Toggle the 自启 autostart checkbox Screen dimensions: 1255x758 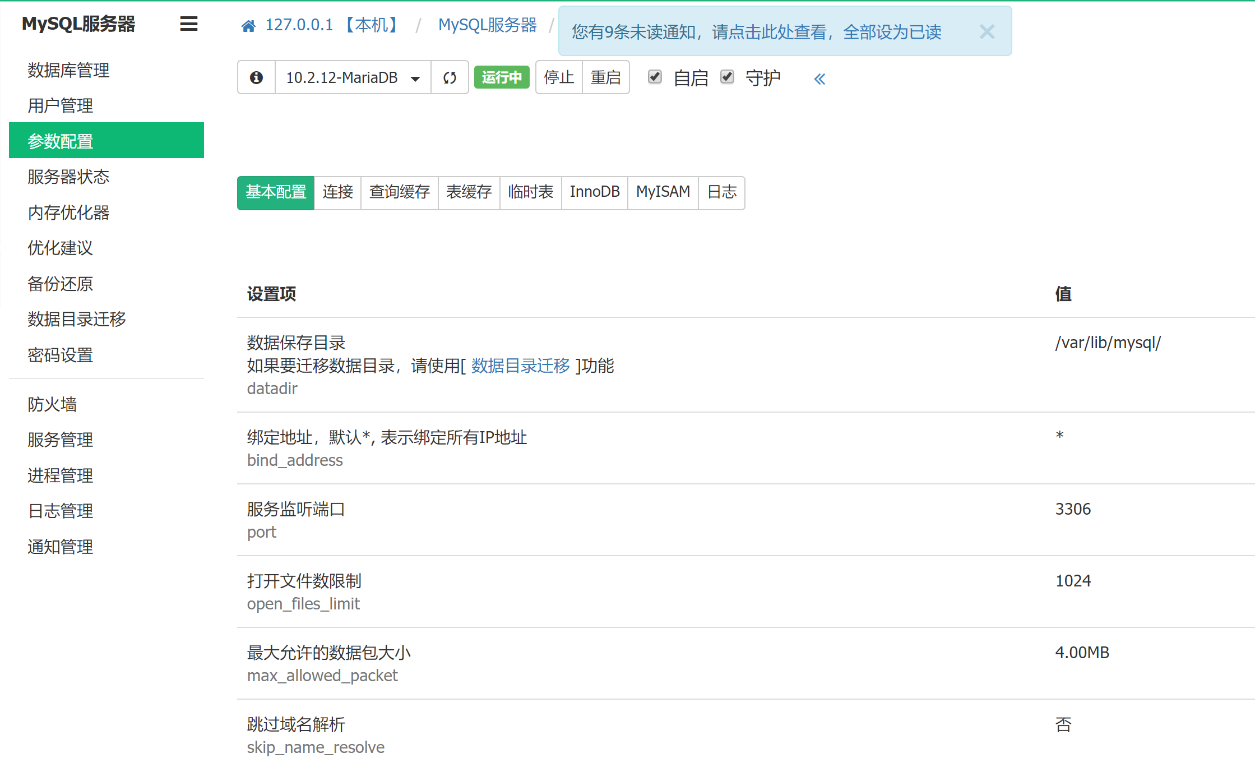[655, 77]
